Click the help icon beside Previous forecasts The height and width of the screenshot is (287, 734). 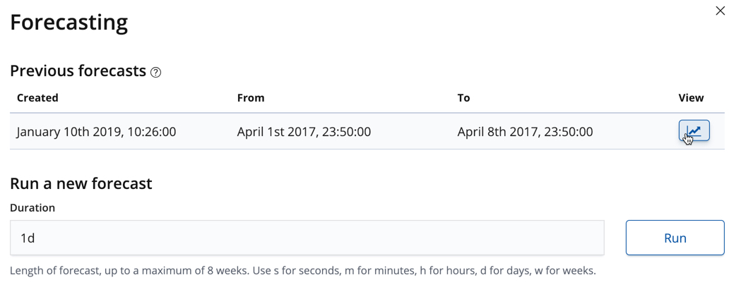click(x=156, y=72)
